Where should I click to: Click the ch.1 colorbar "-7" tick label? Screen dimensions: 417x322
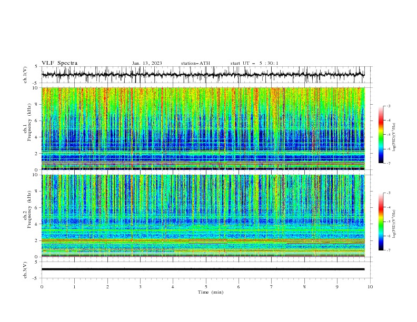(x=389, y=163)
